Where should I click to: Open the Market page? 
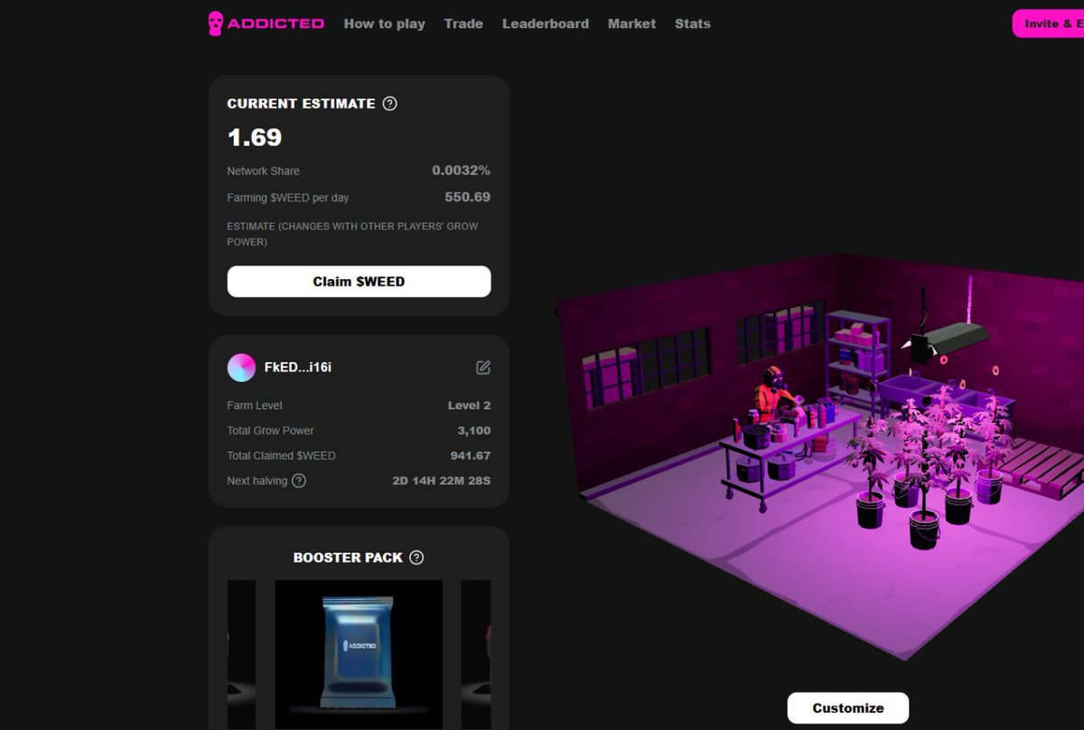pyautogui.click(x=631, y=23)
